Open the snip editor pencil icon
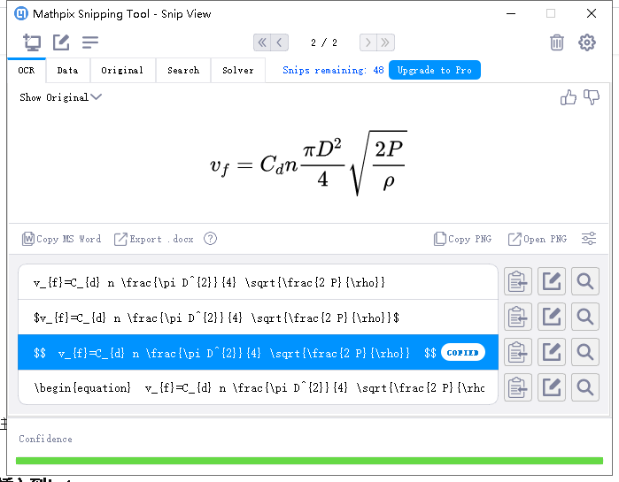The width and height of the screenshot is (619, 482). pos(61,42)
